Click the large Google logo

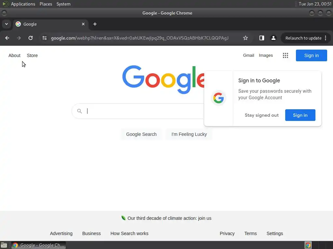[163, 79]
